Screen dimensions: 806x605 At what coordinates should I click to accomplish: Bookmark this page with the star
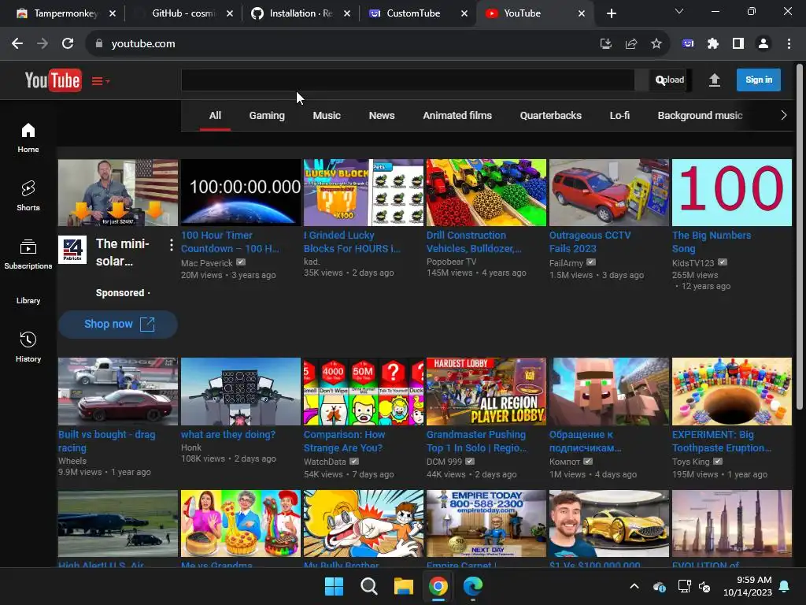point(656,44)
